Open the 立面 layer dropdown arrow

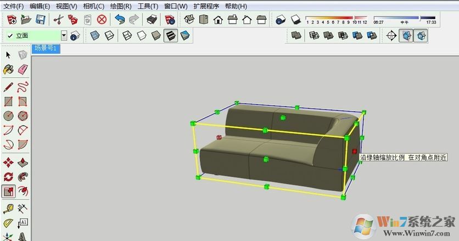(x=64, y=36)
